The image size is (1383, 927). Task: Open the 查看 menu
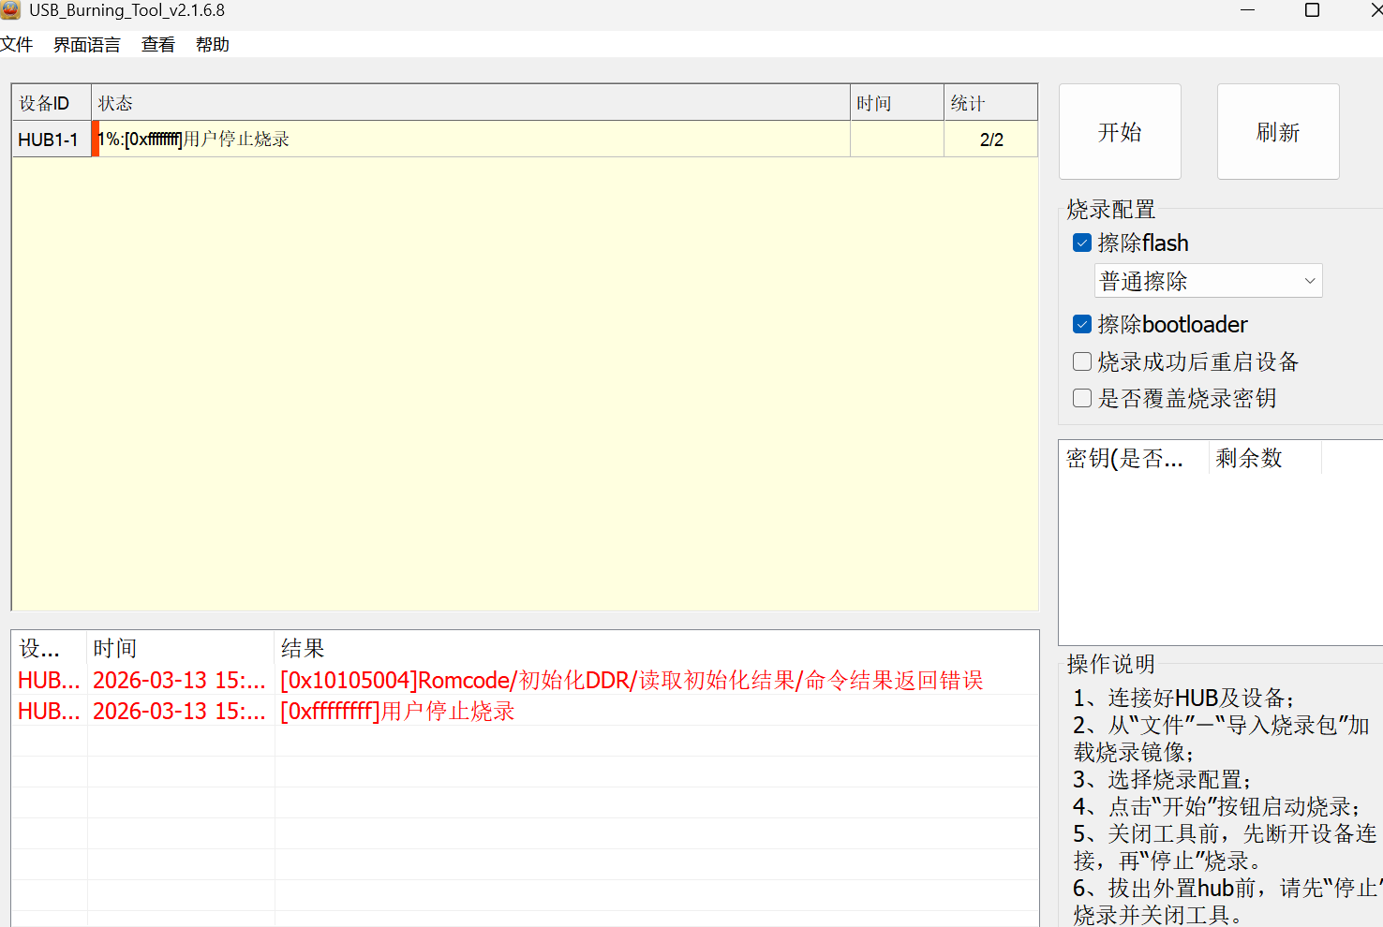click(x=158, y=44)
